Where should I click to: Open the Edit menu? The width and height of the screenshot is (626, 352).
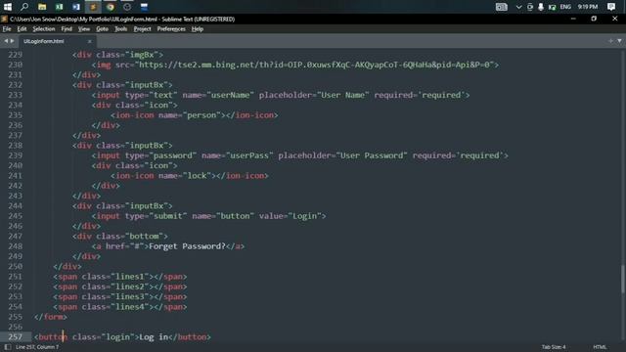point(22,28)
